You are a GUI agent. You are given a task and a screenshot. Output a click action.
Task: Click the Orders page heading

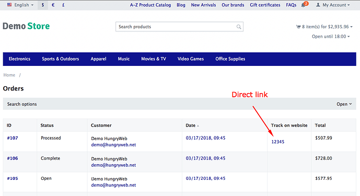13,88
